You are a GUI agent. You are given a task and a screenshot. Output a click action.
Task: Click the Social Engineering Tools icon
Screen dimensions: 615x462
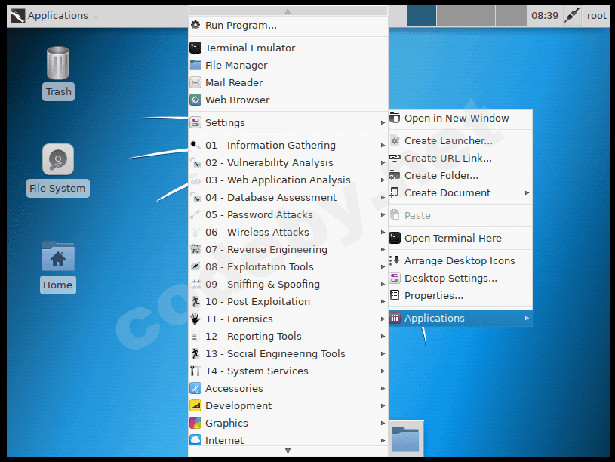tap(195, 353)
